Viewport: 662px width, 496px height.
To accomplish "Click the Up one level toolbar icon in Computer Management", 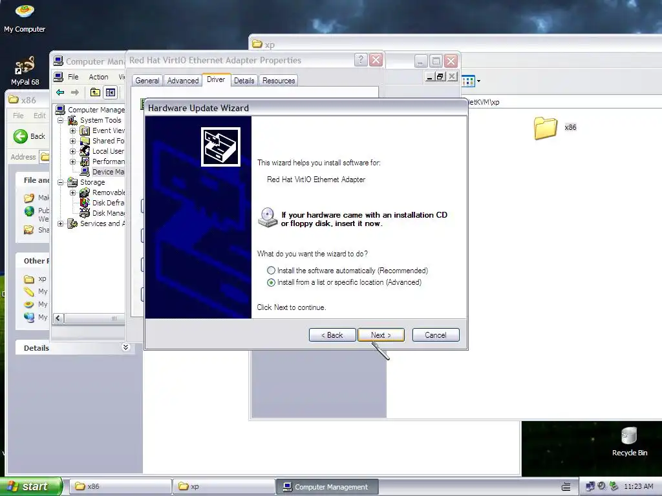I will coord(96,92).
